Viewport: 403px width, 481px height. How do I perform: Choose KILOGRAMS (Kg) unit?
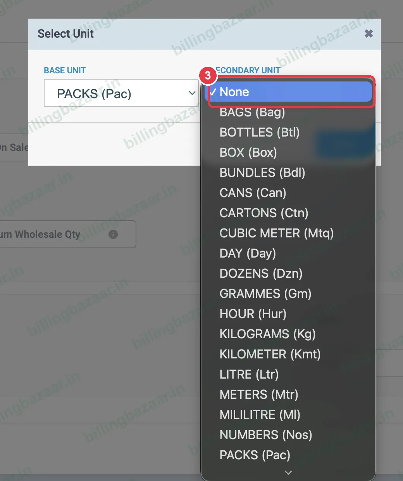pyautogui.click(x=288, y=334)
